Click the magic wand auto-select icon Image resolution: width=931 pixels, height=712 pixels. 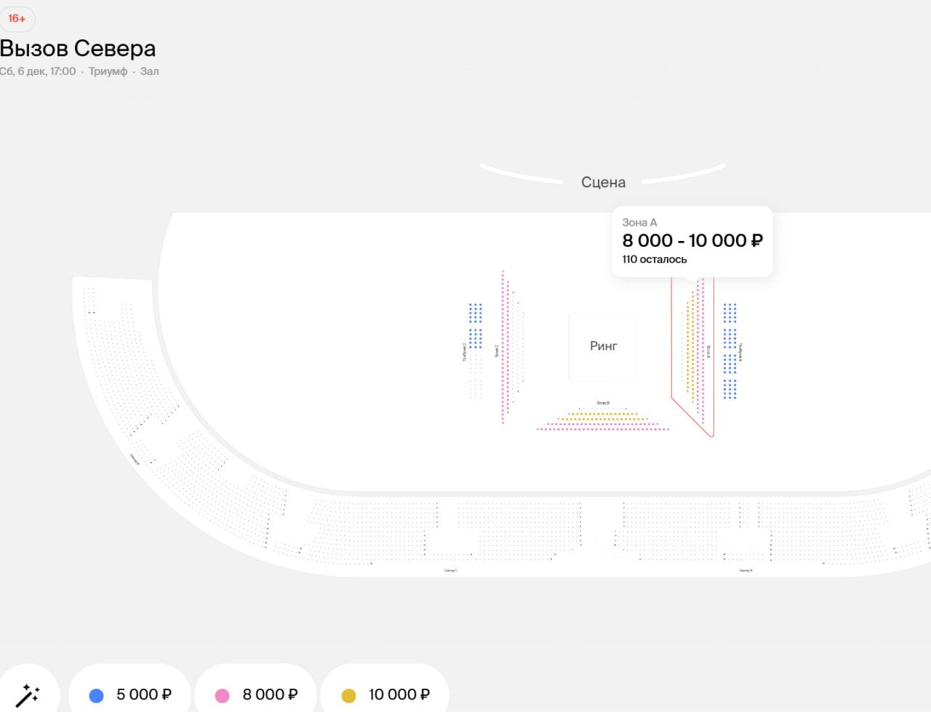coord(28,695)
